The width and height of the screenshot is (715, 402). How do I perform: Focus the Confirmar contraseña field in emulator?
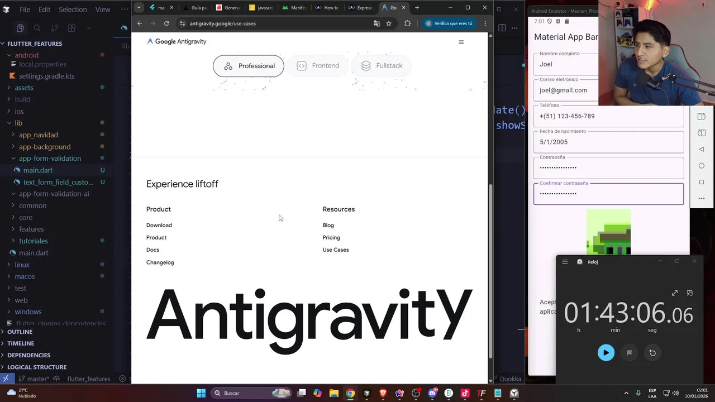[608, 194]
